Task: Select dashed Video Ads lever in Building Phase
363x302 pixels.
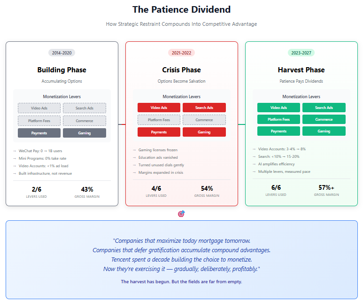Action: (39, 108)
